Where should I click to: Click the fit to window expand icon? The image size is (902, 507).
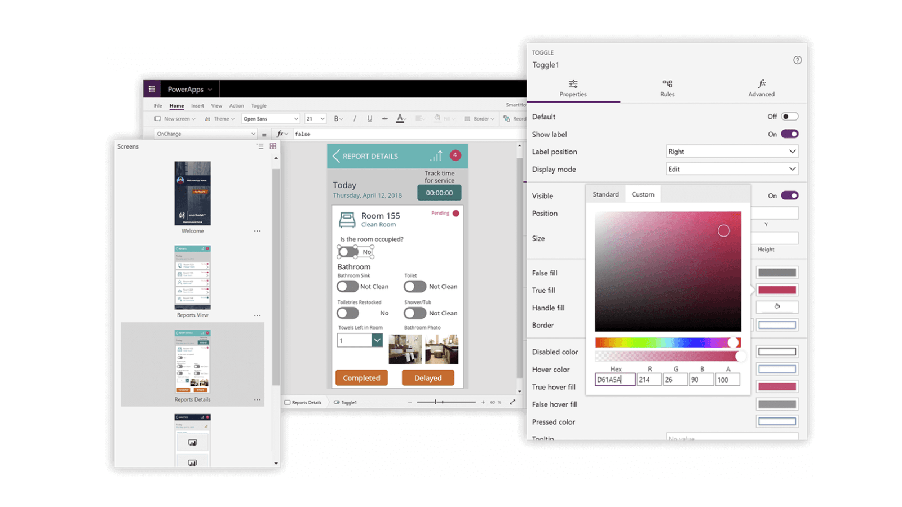[x=512, y=402]
